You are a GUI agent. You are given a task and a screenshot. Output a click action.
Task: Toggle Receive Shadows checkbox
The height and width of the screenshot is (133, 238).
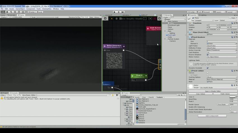(x=207, y=55)
